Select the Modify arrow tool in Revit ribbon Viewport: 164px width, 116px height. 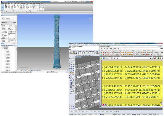click(2, 7)
